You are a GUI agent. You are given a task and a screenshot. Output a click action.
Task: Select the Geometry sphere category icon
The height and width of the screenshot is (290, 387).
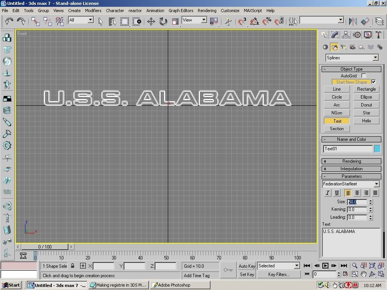[325, 47]
